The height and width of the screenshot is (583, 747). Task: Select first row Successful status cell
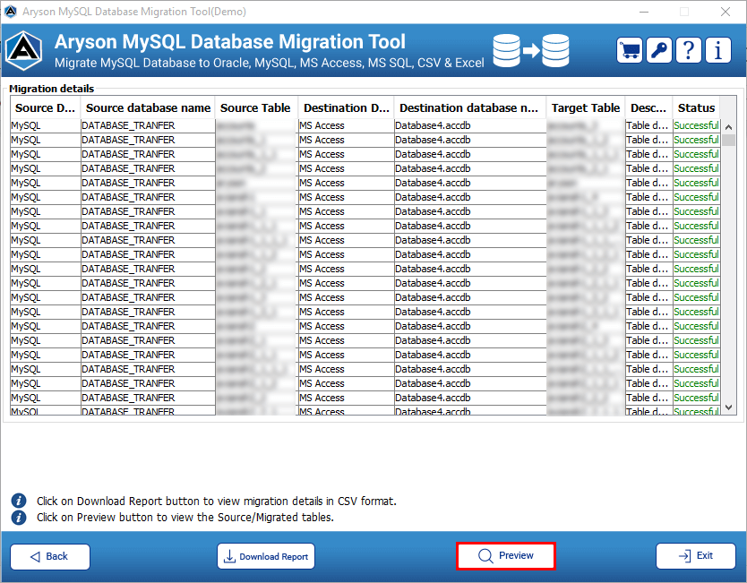pos(696,125)
